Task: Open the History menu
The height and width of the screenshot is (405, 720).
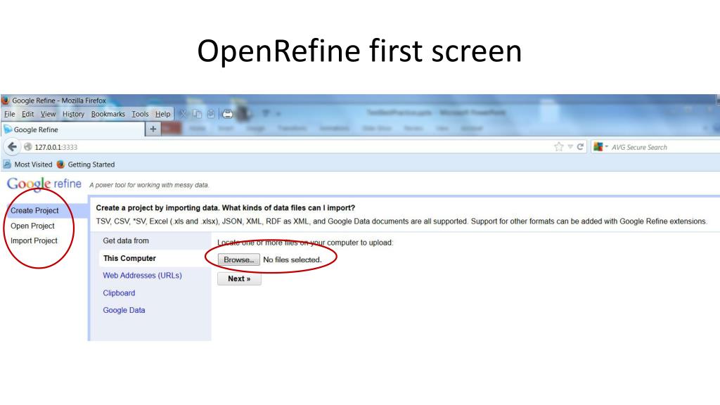Action: (73, 114)
